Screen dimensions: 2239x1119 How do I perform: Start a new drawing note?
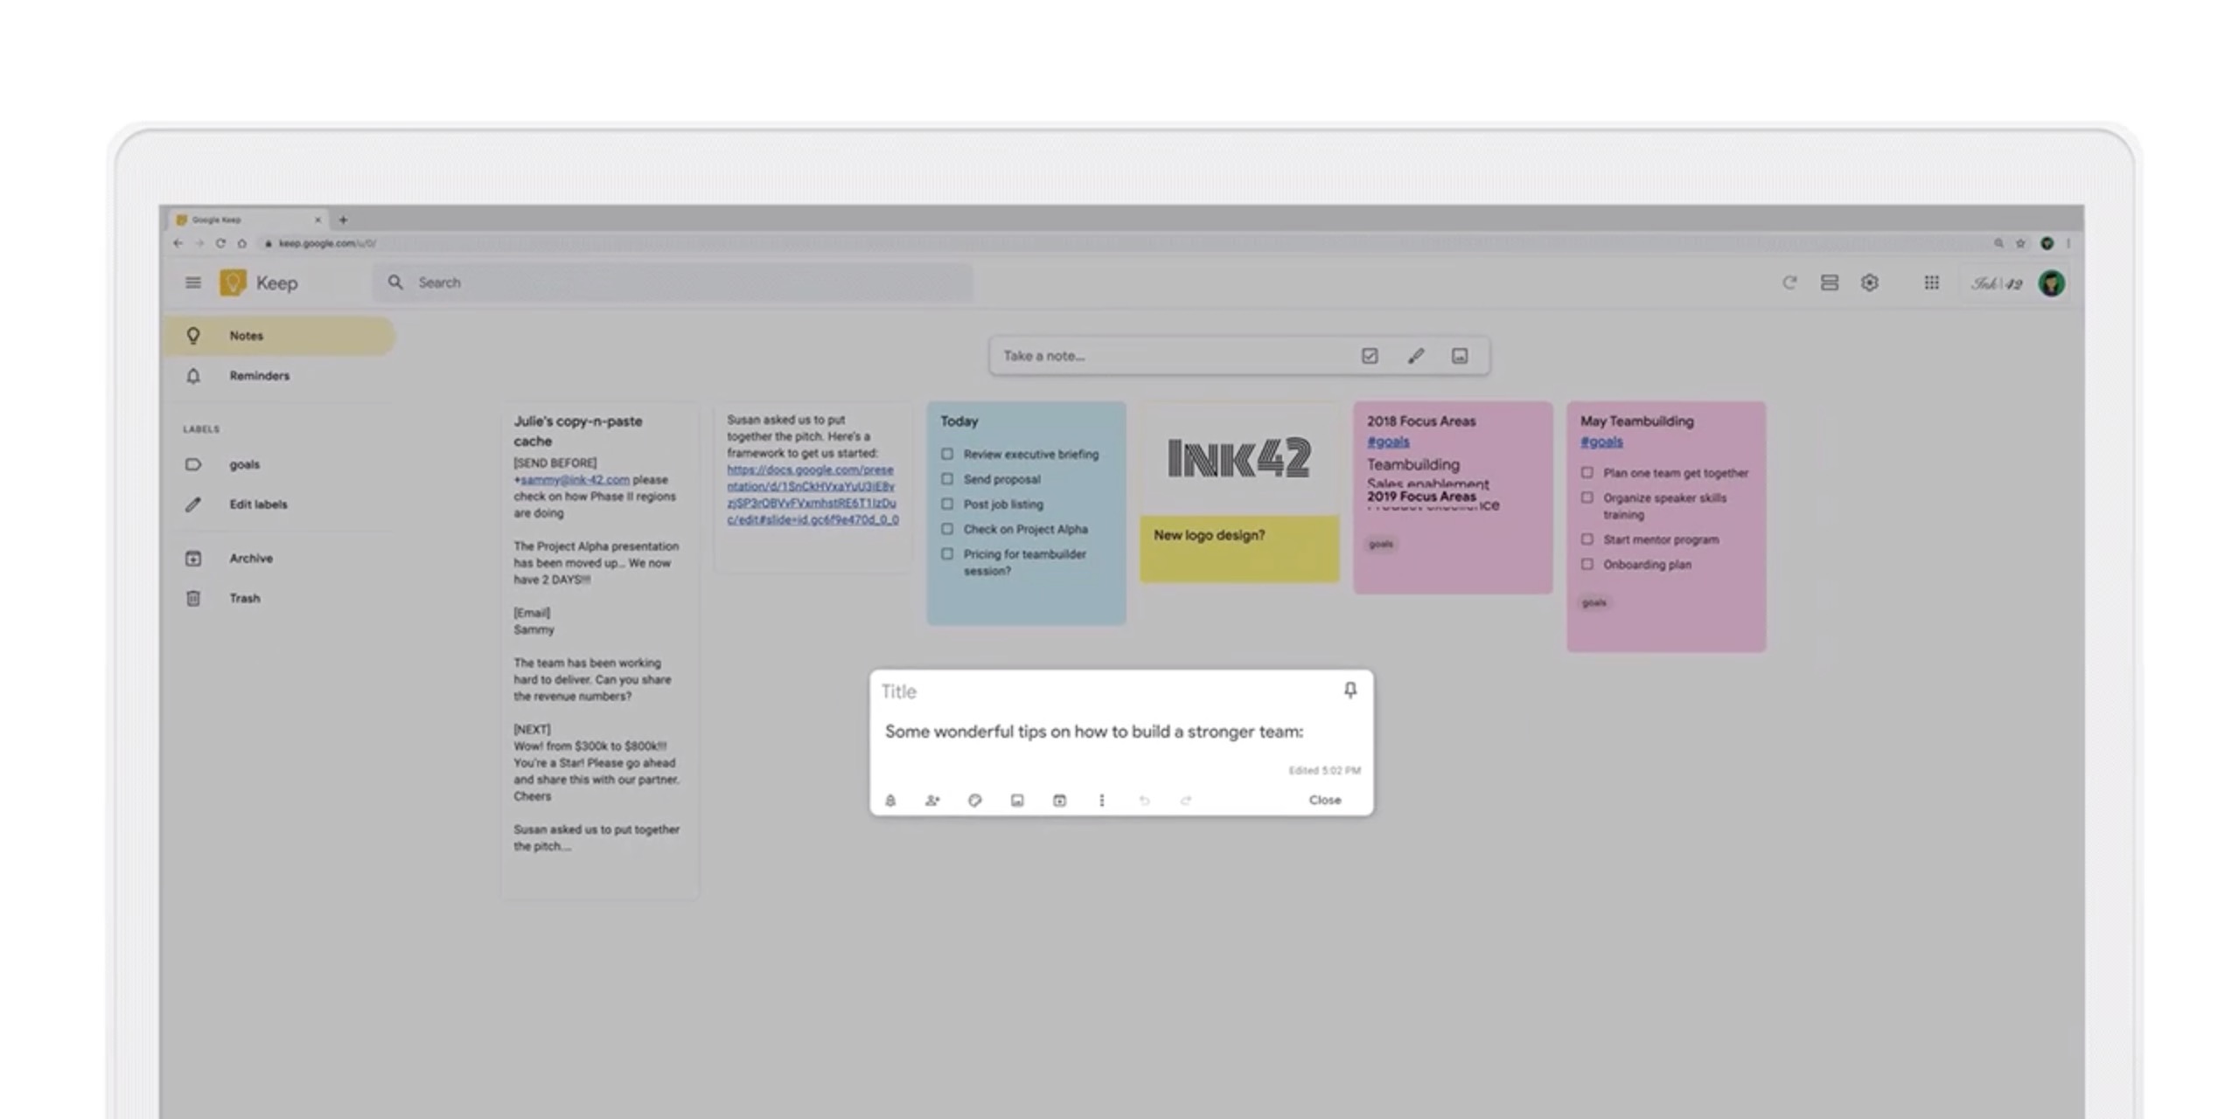1416,355
